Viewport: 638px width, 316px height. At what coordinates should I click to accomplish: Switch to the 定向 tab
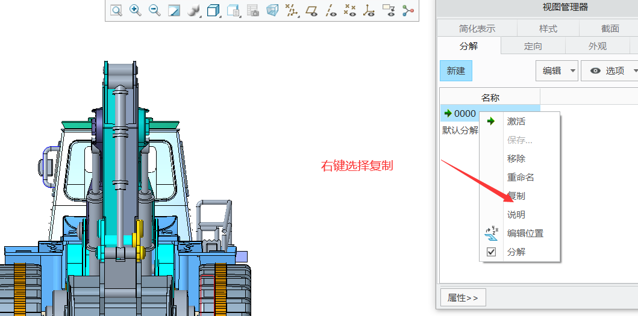tap(533, 46)
